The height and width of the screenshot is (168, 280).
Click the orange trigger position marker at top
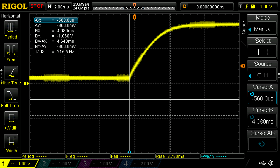134,16
